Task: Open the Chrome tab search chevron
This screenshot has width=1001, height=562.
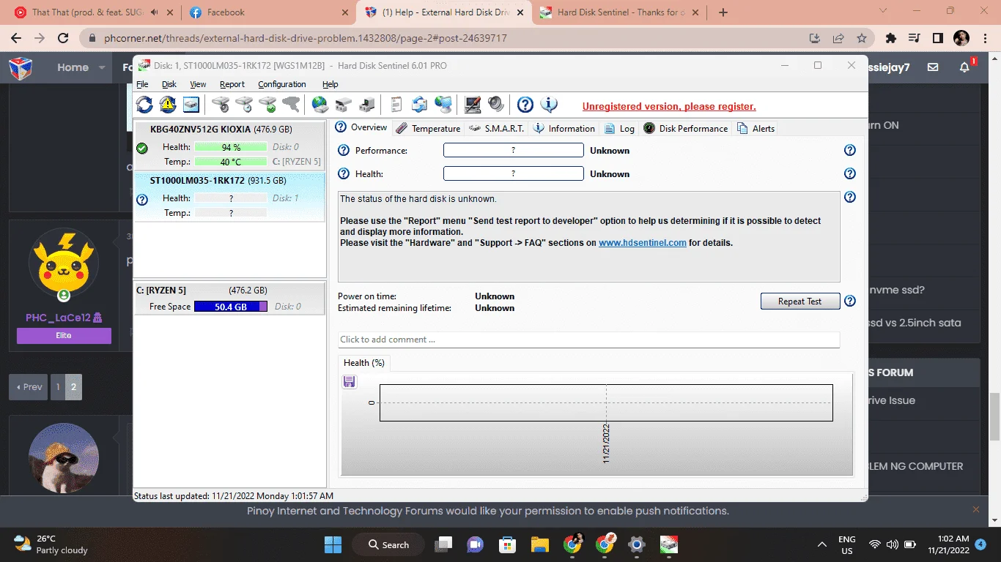Action: (883, 12)
